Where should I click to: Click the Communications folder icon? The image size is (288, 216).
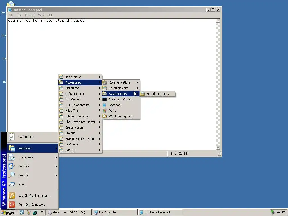point(105,82)
